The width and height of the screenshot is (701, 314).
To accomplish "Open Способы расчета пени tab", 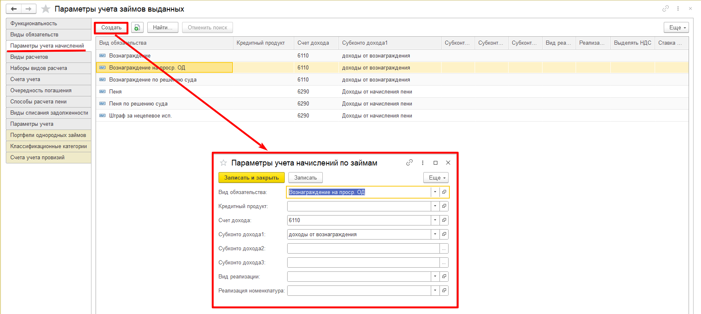I will (x=48, y=102).
